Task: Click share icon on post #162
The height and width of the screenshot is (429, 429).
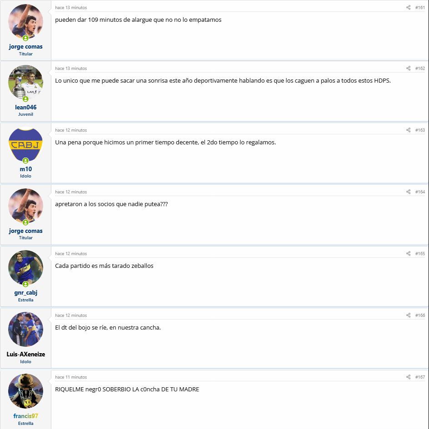Action: (408, 68)
